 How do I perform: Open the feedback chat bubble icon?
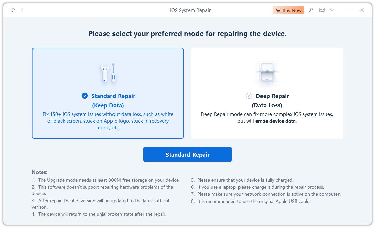322,10
